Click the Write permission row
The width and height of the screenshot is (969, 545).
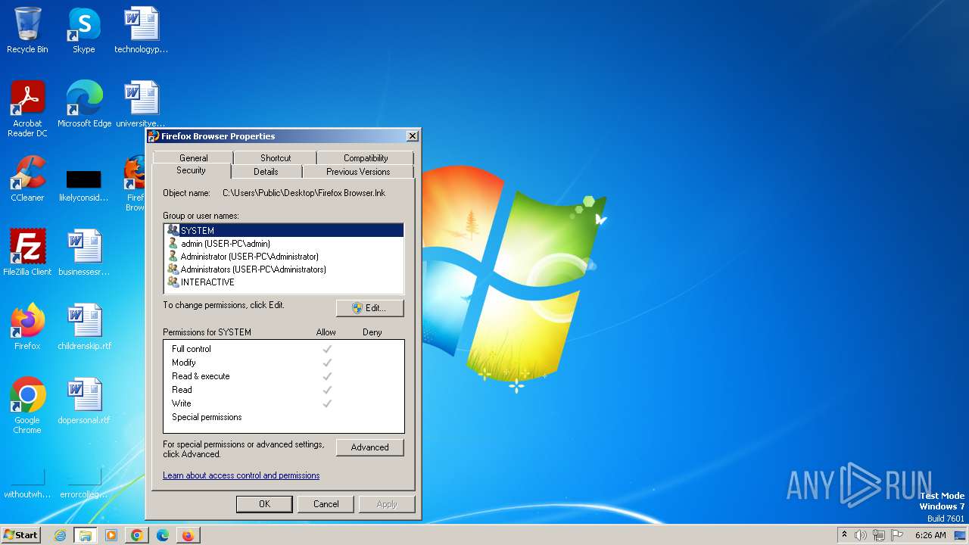(284, 403)
